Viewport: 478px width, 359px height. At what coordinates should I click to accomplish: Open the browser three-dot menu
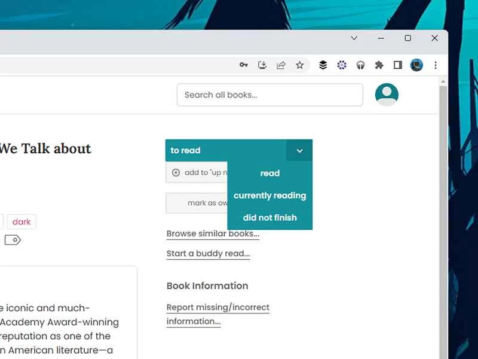pos(436,65)
